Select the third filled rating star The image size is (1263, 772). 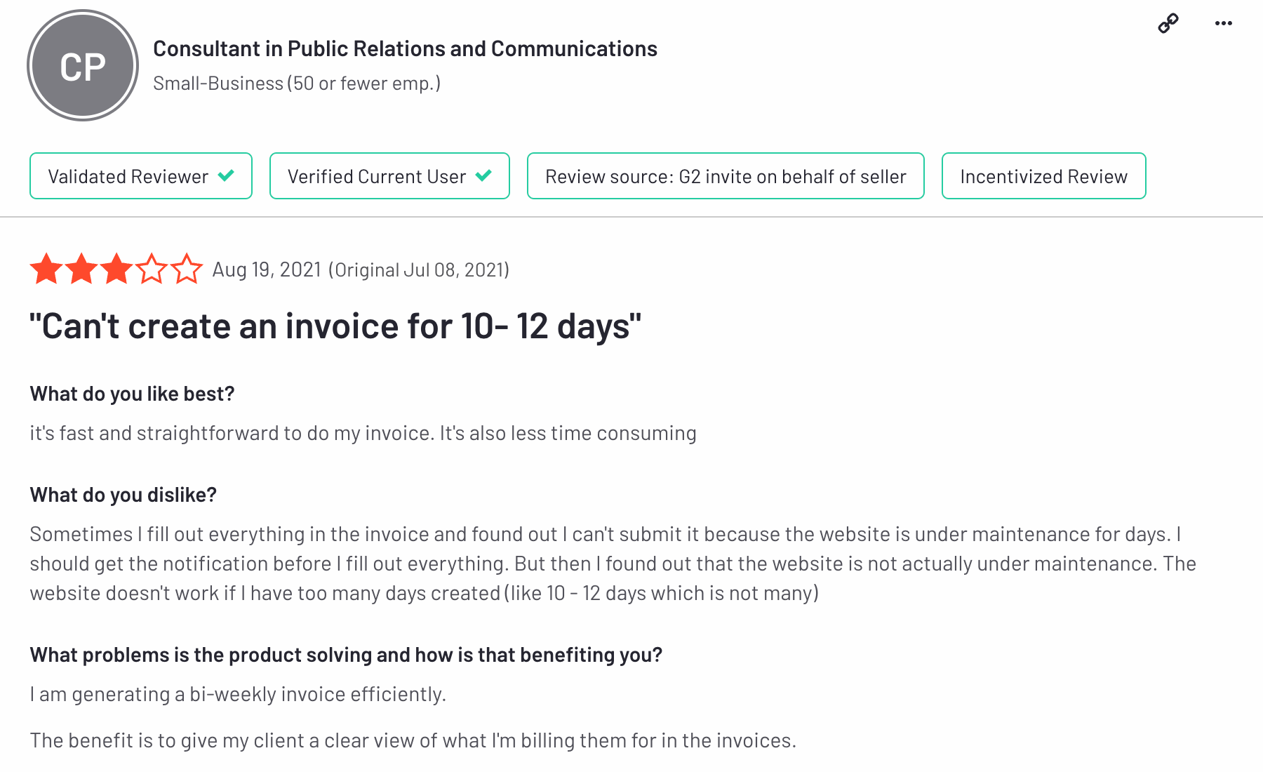[x=116, y=269]
